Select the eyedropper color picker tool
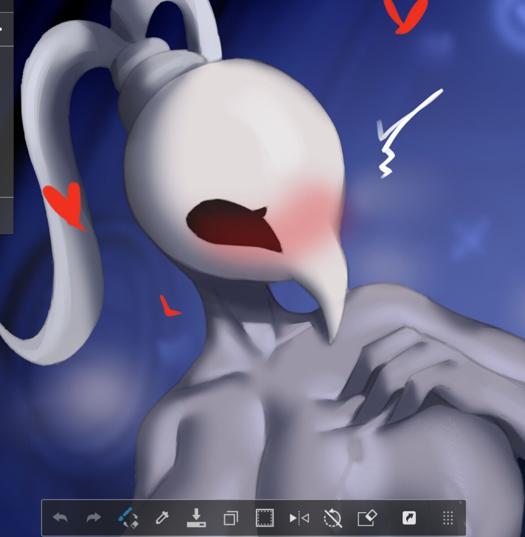 (162, 518)
